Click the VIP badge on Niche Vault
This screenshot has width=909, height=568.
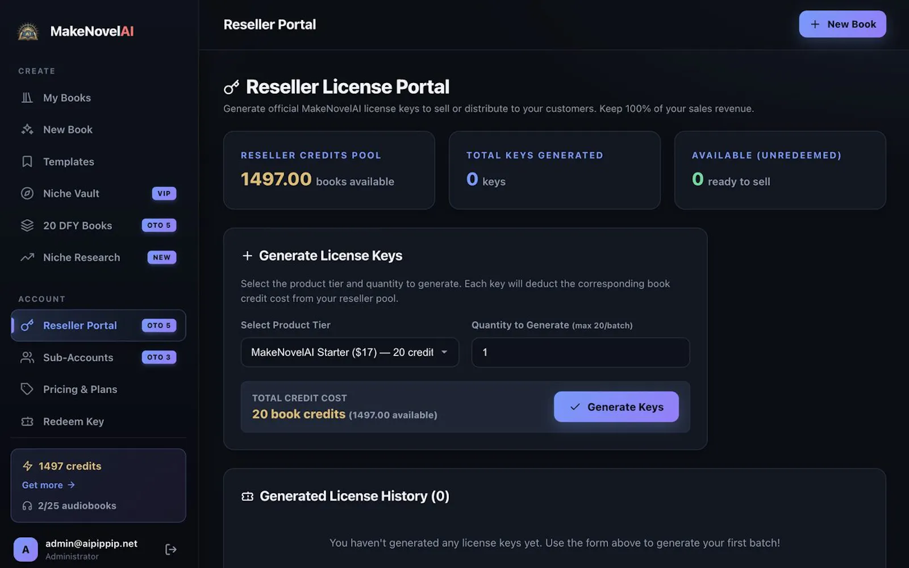164,194
